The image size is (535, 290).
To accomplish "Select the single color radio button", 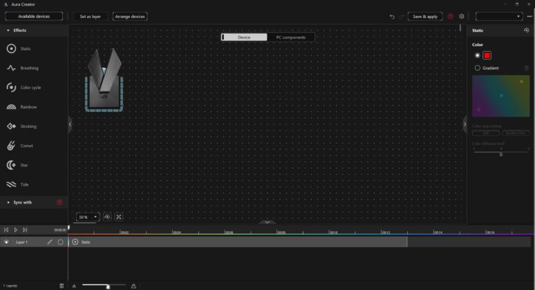I will 478,55.
